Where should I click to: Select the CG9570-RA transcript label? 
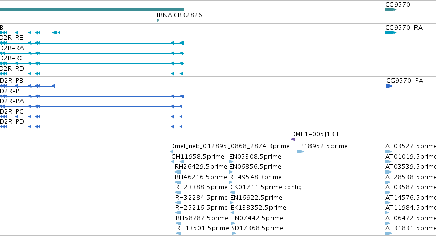tap(404, 28)
